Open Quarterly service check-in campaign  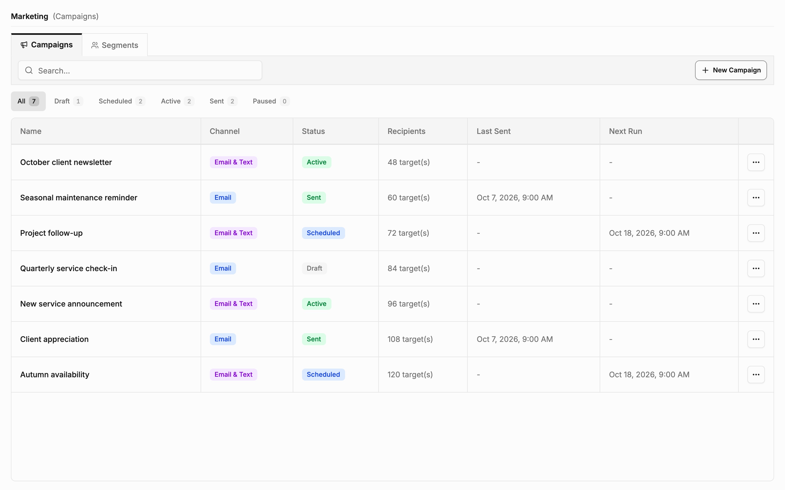pyautogui.click(x=68, y=268)
